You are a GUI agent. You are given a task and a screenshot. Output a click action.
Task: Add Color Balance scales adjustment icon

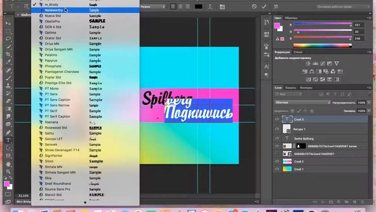pos(312,71)
